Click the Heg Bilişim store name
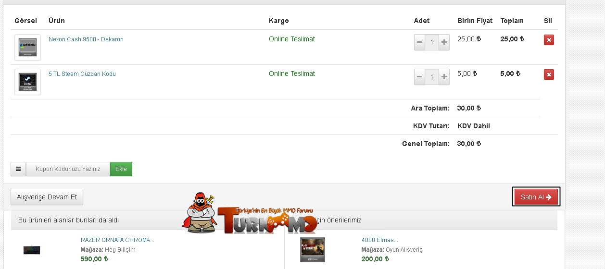 tap(120, 250)
